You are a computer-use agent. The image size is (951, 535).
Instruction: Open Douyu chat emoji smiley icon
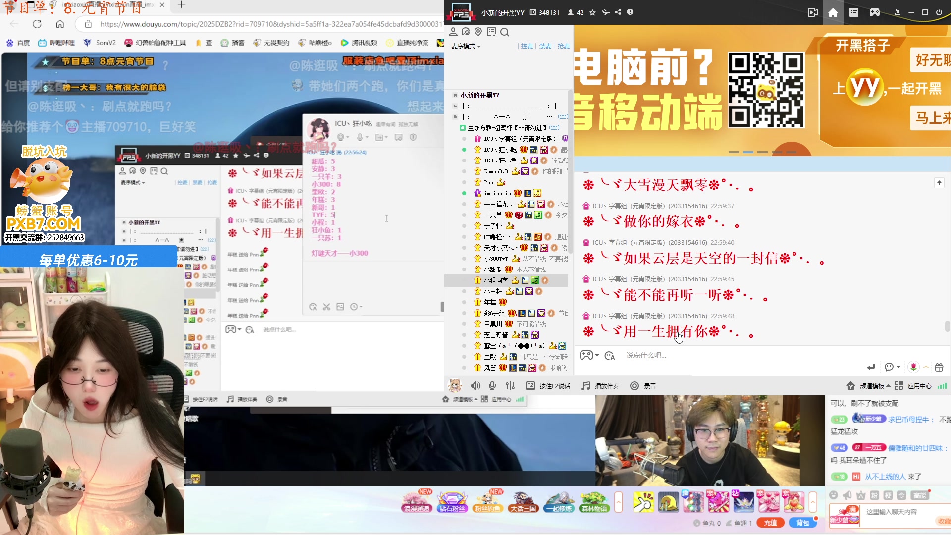coord(834,495)
